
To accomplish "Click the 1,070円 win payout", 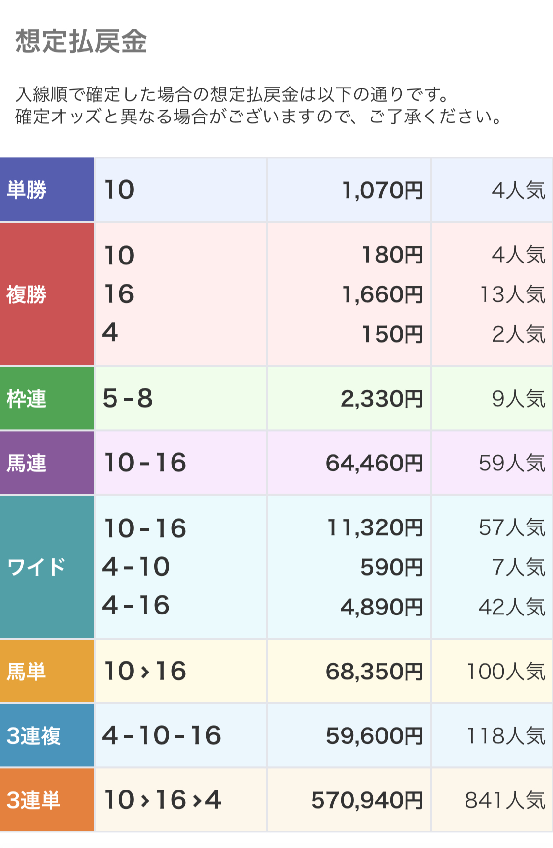I will point(382,190).
